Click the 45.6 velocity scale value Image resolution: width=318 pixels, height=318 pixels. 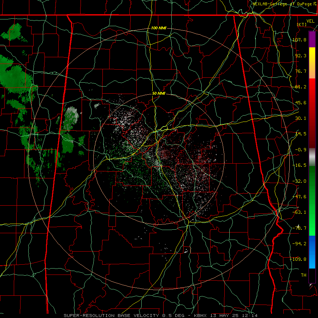[x=301, y=102]
